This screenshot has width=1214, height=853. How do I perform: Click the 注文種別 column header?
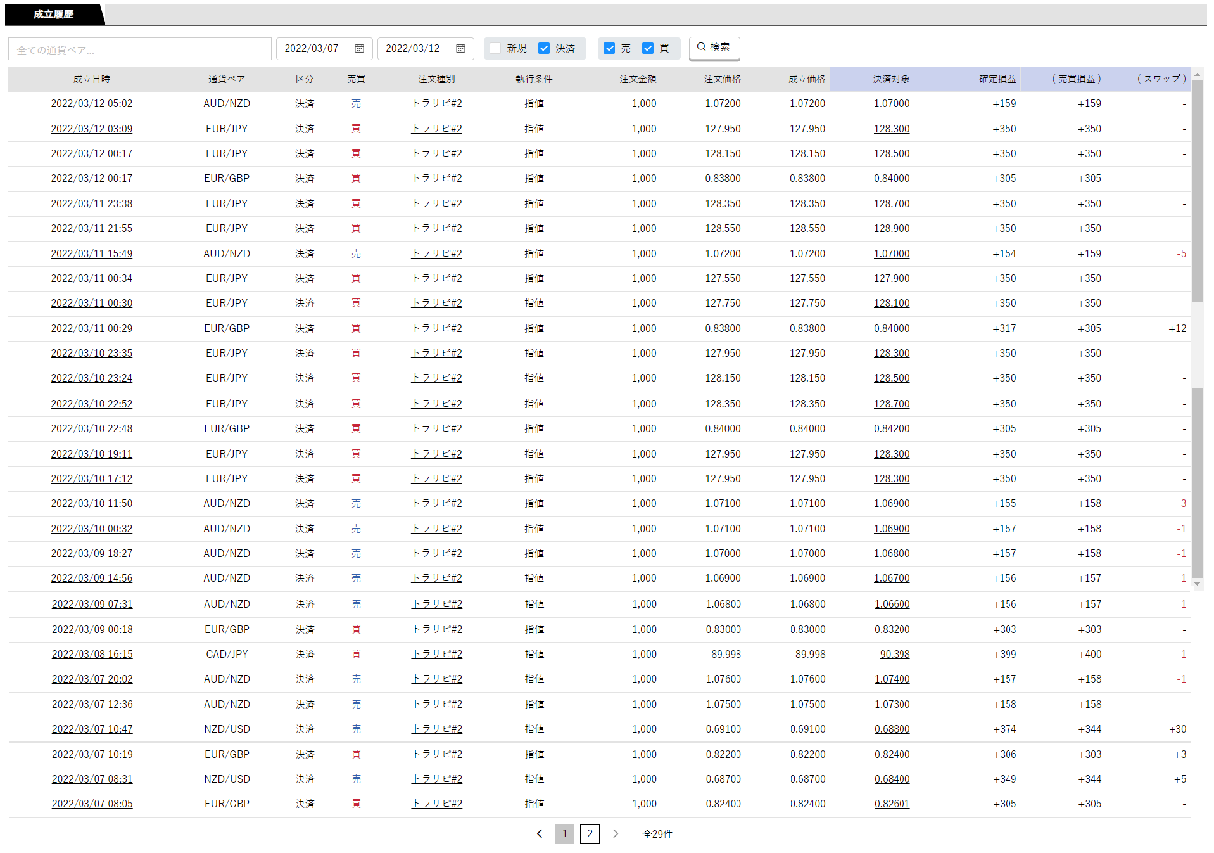pyautogui.click(x=436, y=79)
